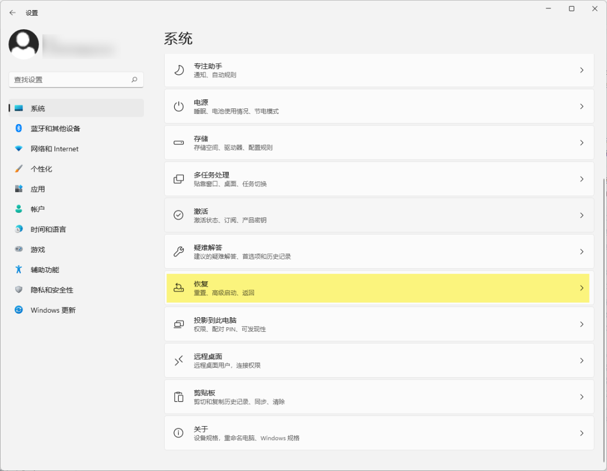The width and height of the screenshot is (607, 471).
Task: Expand the 恢复 row chevron
Action: coord(582,287)
